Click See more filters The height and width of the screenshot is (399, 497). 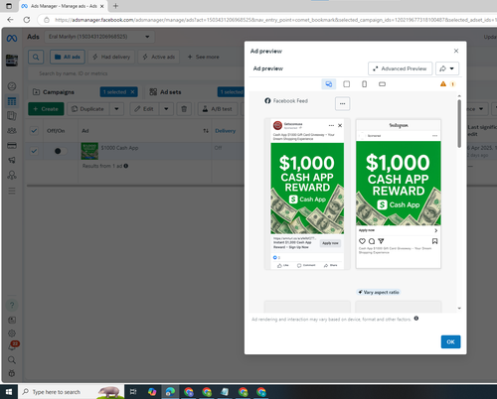click(x=203, y=57)
